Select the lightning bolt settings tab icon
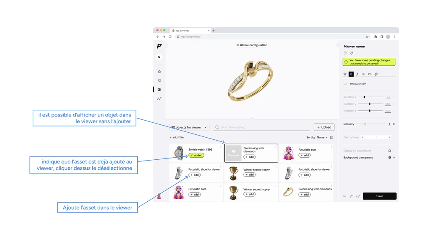This screenshot has height=240, width=426. point(357,74)
